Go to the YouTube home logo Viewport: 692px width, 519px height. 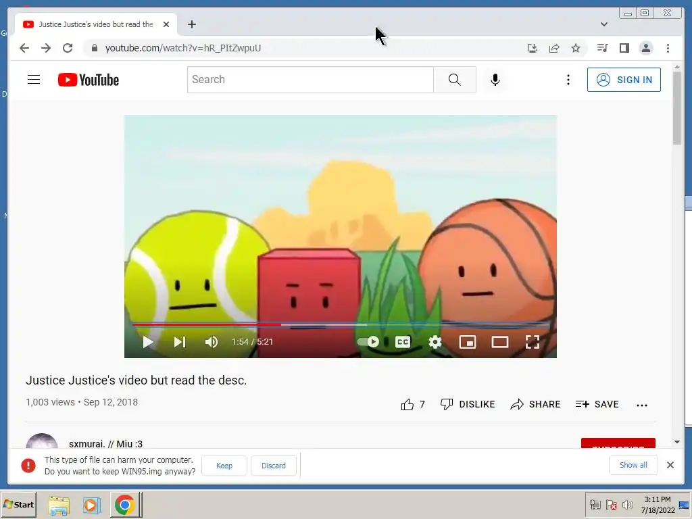(89, 80)
